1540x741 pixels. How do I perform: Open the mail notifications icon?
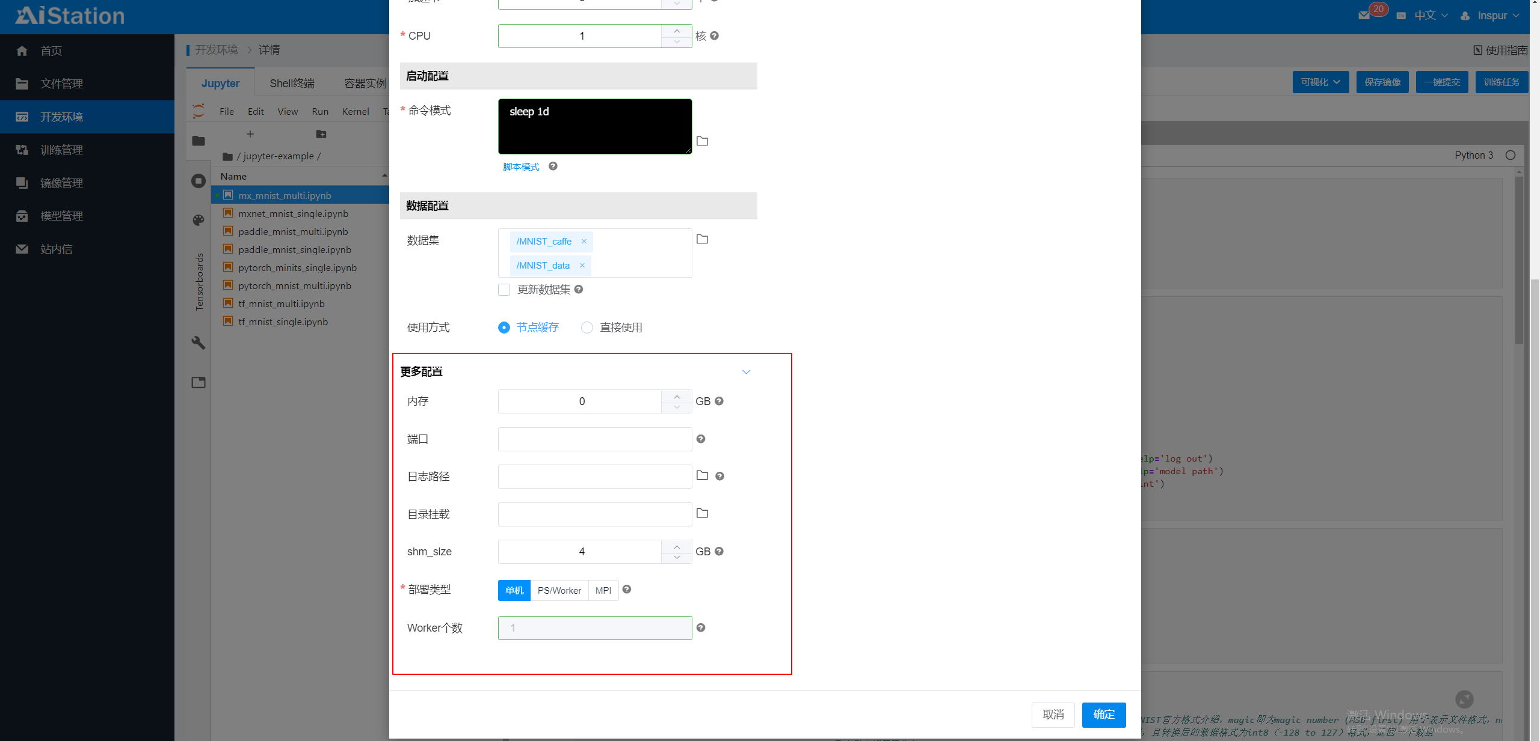click(1364, 16)
